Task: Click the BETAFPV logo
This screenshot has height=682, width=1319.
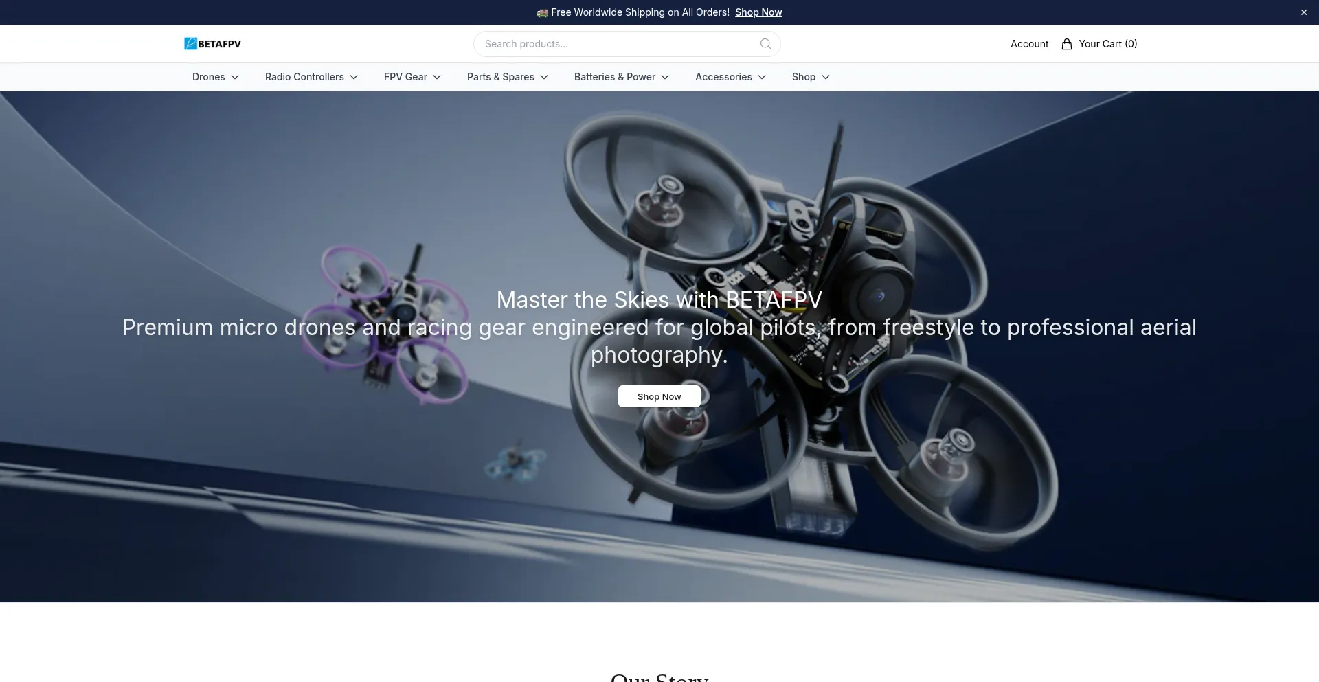Action: pyautogui.click(x=212, y=44)
